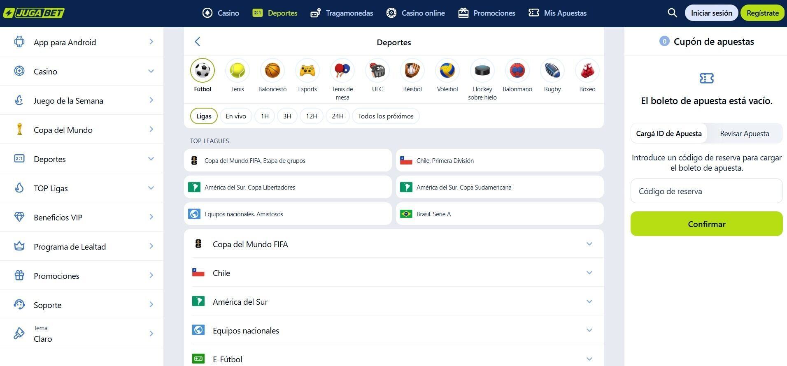Viewport: 787px width, 366px height.
Task: Open the JugaBet logo home link
Action: (x=34, y=13)
